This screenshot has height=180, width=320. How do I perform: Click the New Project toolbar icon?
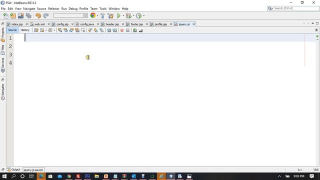tap(13, 15)
